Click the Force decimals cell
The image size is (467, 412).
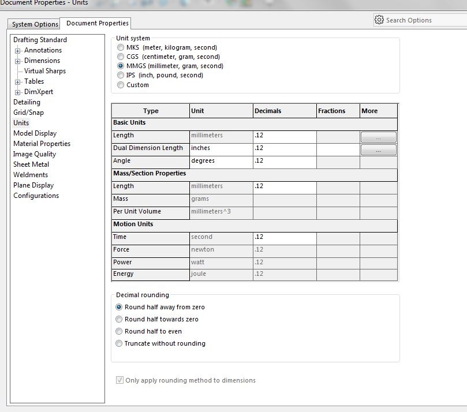point(285,251)
